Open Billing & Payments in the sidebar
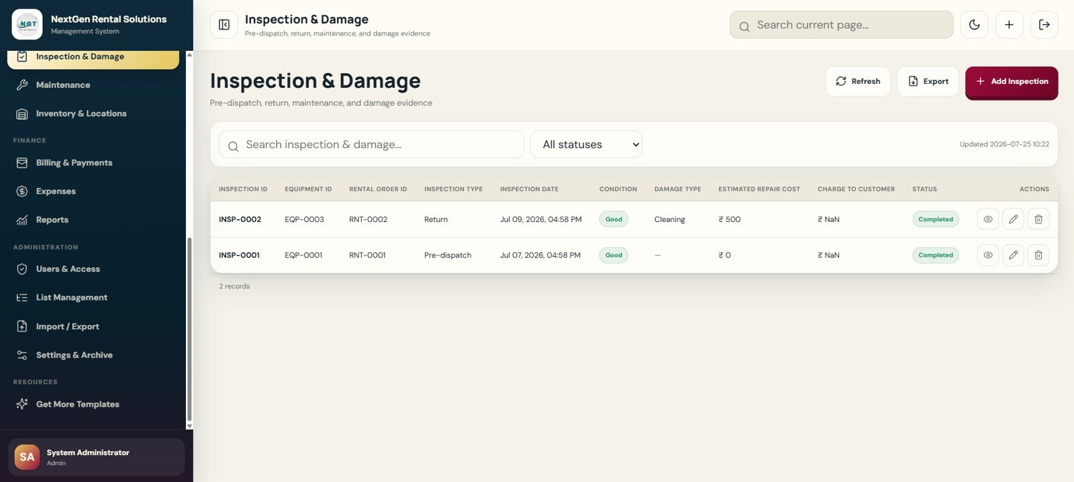 tap(93, 163)
